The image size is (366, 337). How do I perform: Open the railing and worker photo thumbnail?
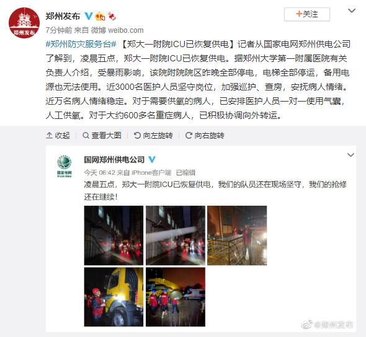237,235
